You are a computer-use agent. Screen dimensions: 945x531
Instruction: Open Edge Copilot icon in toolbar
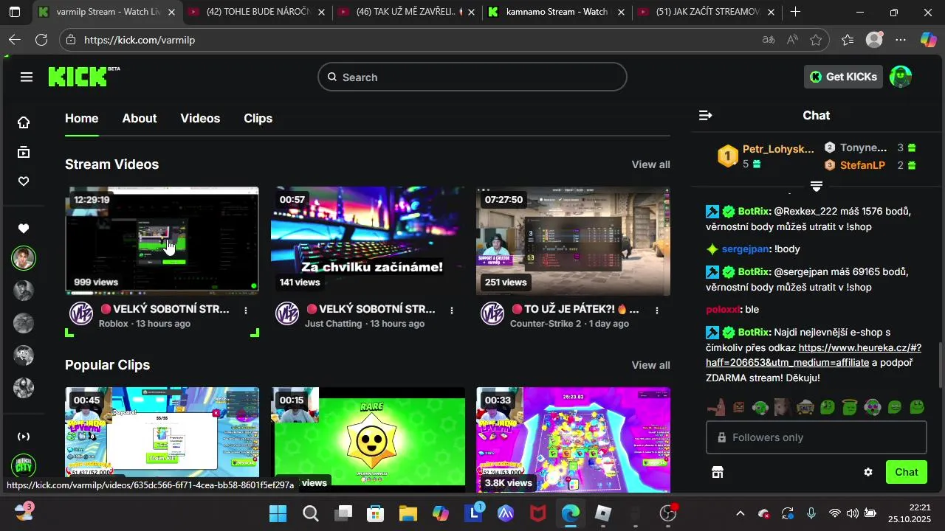click(x=928, y=40)
